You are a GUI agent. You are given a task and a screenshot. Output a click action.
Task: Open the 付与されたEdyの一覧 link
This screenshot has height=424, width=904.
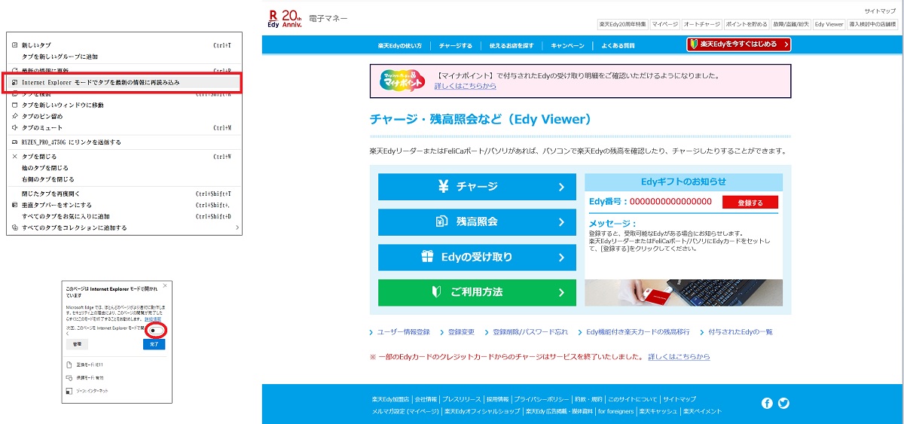coord(740,332)
